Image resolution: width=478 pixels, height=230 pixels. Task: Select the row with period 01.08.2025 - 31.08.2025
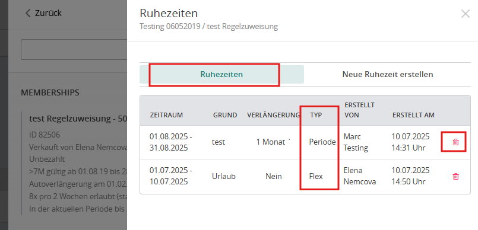(x=305, y=142)
